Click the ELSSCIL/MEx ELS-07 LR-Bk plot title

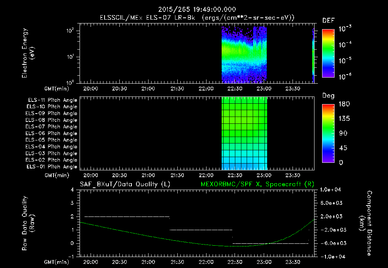pos(197,18)
